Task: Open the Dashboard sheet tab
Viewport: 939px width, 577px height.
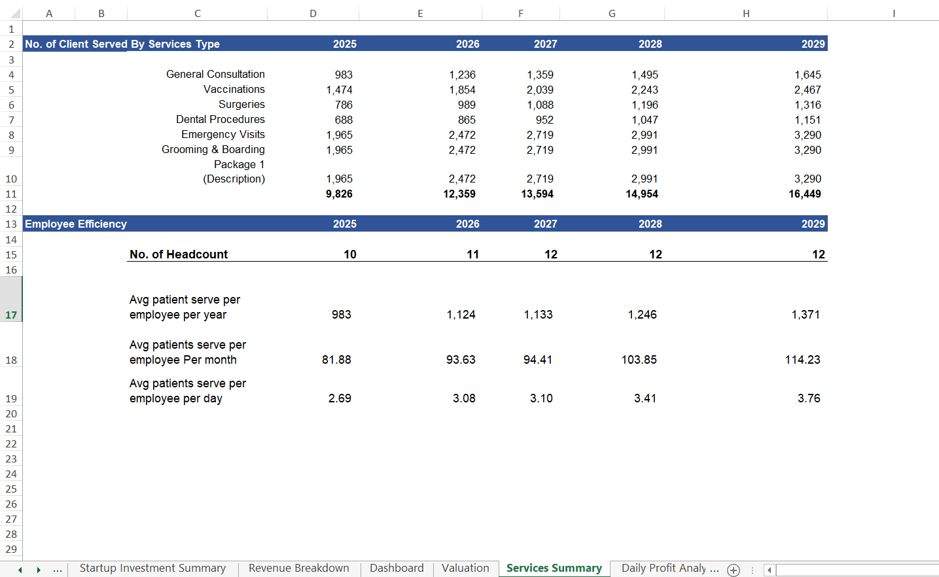Action: pos(397,568)
